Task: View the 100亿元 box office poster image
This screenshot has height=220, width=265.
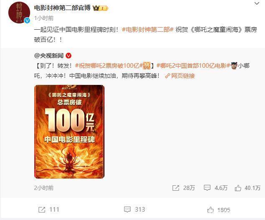Action: tap(69, 132)
